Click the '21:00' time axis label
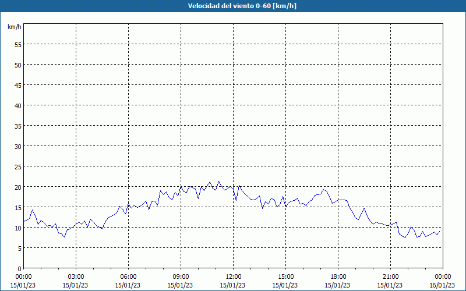466x291 pixels. click(390, 277)
